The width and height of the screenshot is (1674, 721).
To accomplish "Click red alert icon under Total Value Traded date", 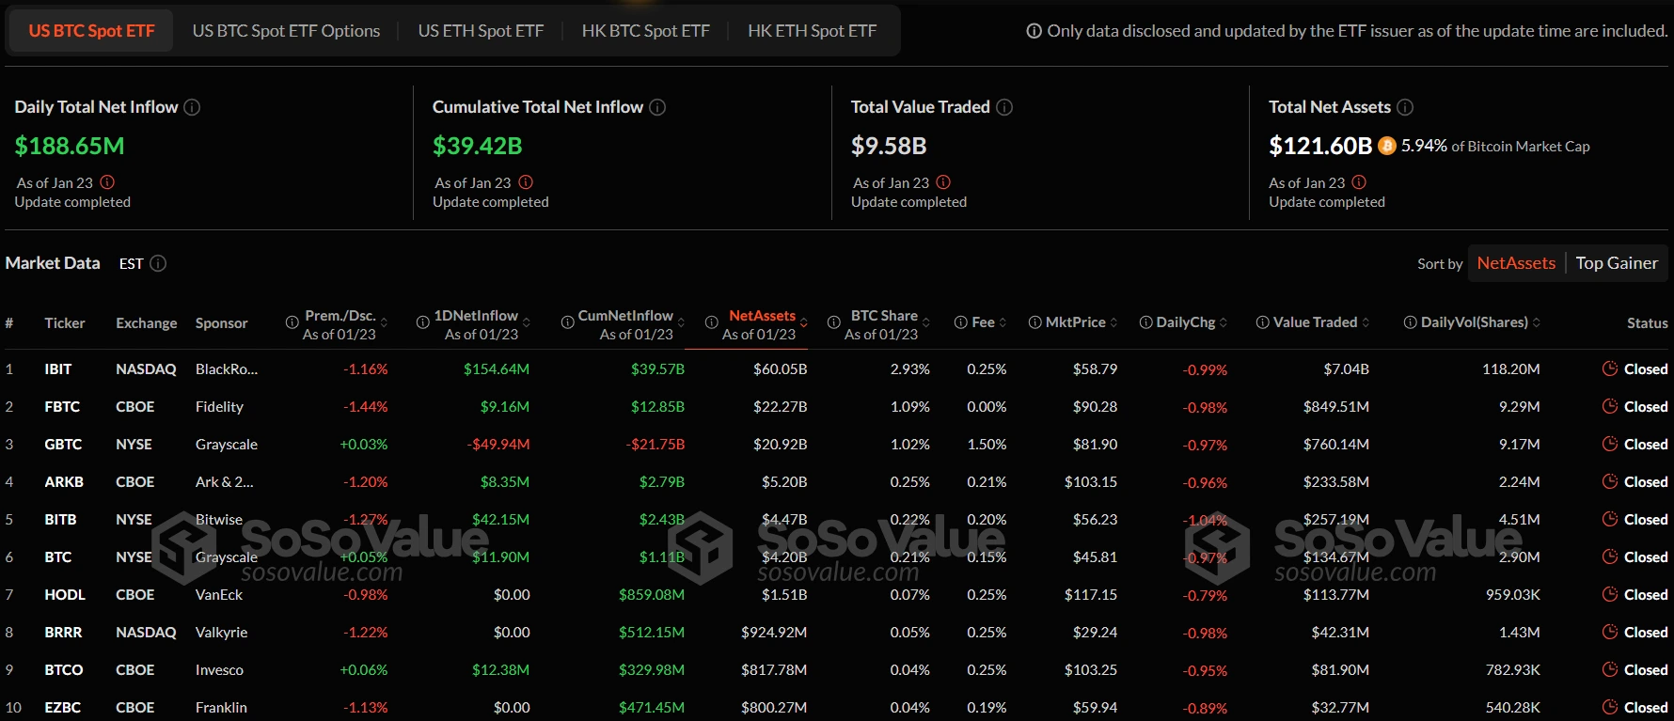I will (x=943, y=182).
